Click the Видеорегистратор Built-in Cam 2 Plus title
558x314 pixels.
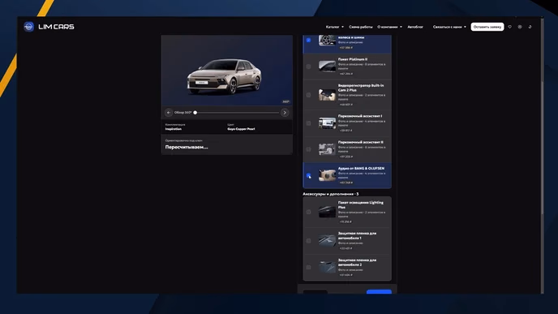361,88
